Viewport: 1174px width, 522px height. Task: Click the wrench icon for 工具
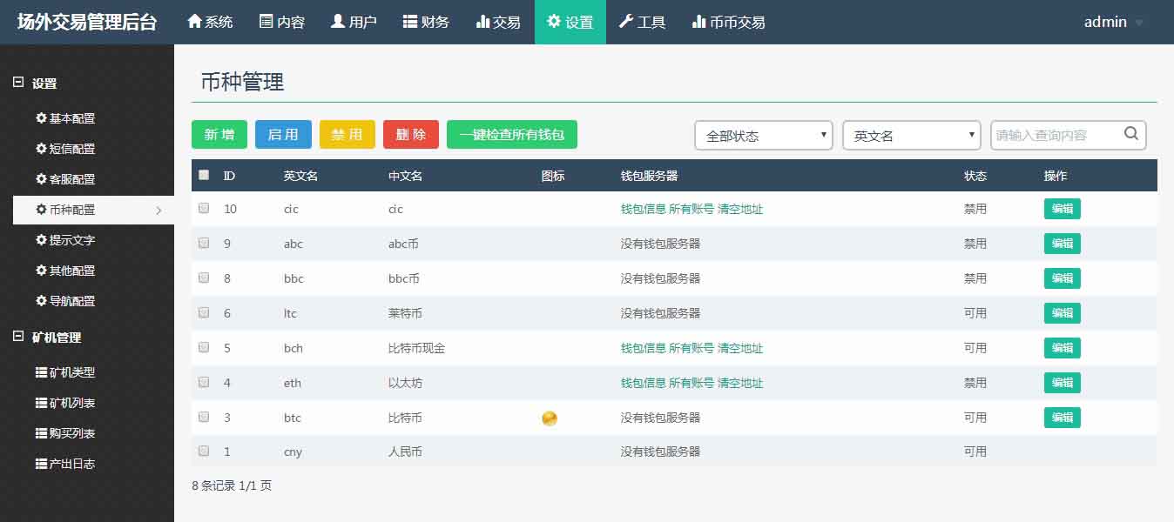pyautogui.click(x=625, y=22)
